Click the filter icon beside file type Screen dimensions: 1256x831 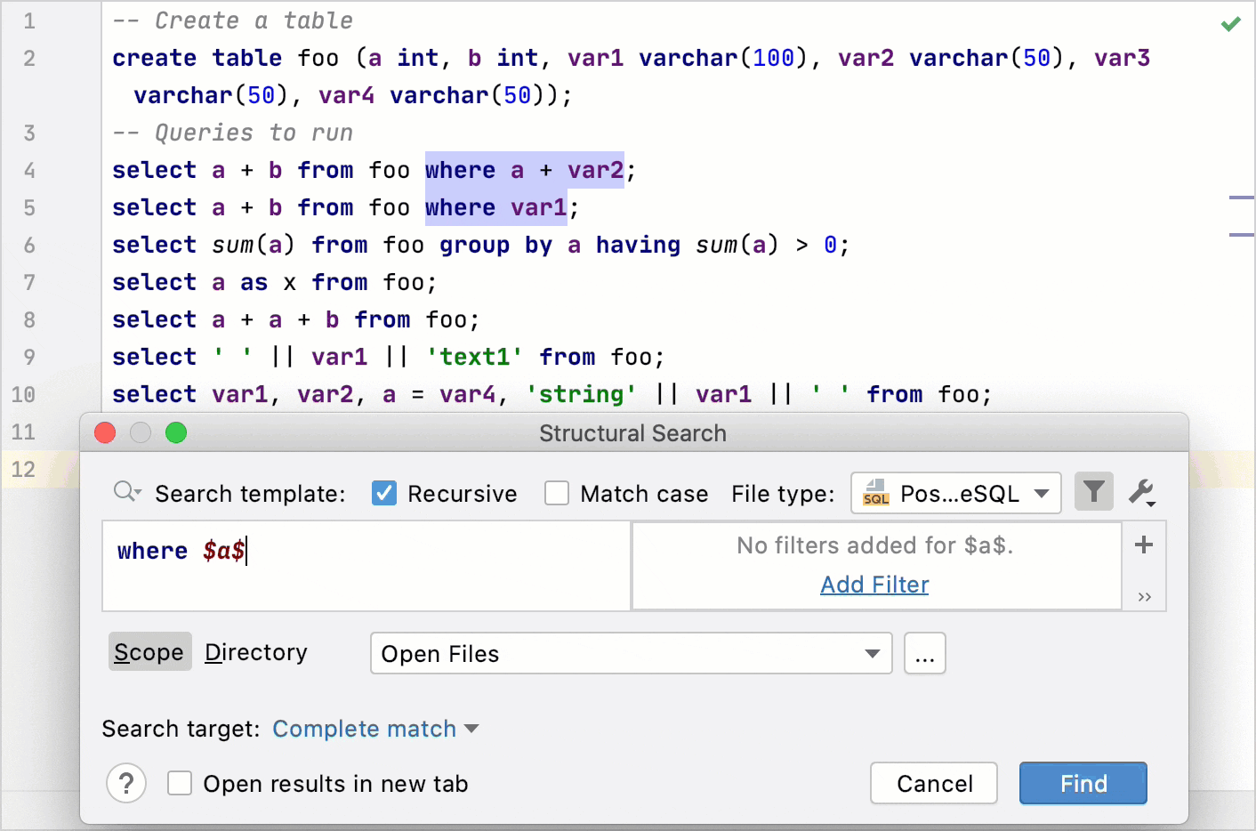click(1094, 492)
